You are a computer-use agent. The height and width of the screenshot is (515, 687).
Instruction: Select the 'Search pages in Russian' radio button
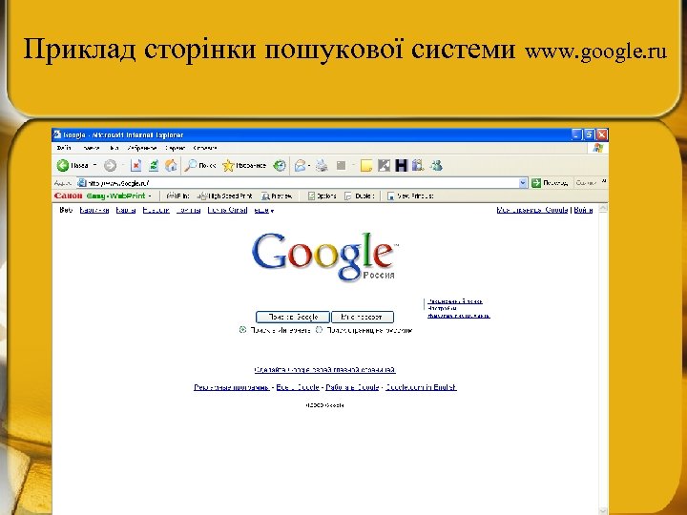coord(320,330)
